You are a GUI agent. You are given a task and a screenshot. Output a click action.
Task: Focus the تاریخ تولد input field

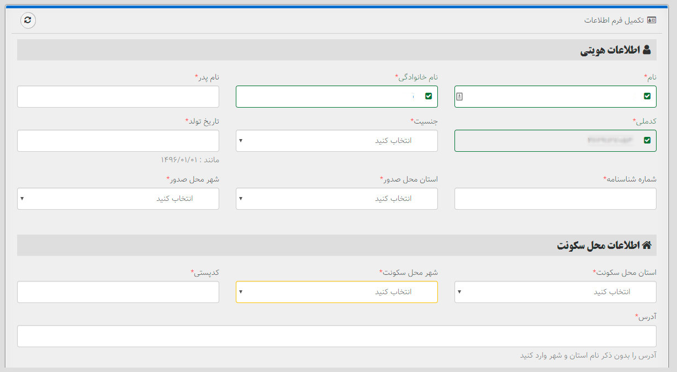(x=118, y=141)
